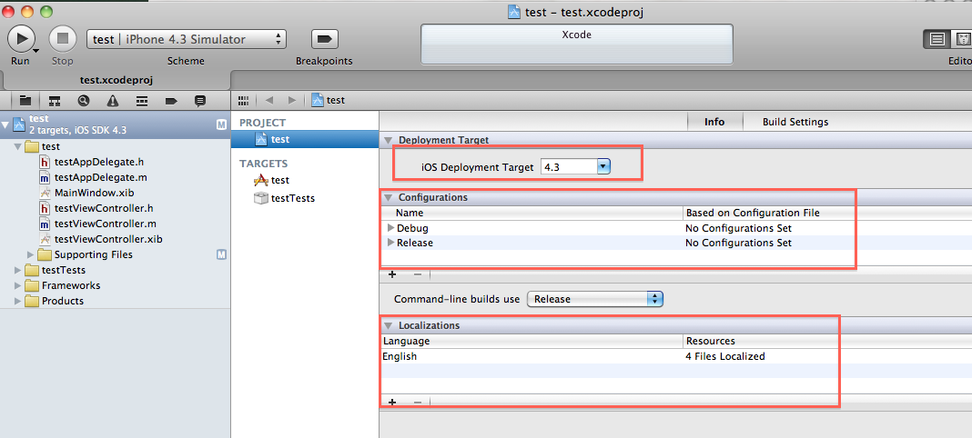Open the iOS Deployment Target 4.3 combo box
Screen dimensions: 972x438
(576, 167)
